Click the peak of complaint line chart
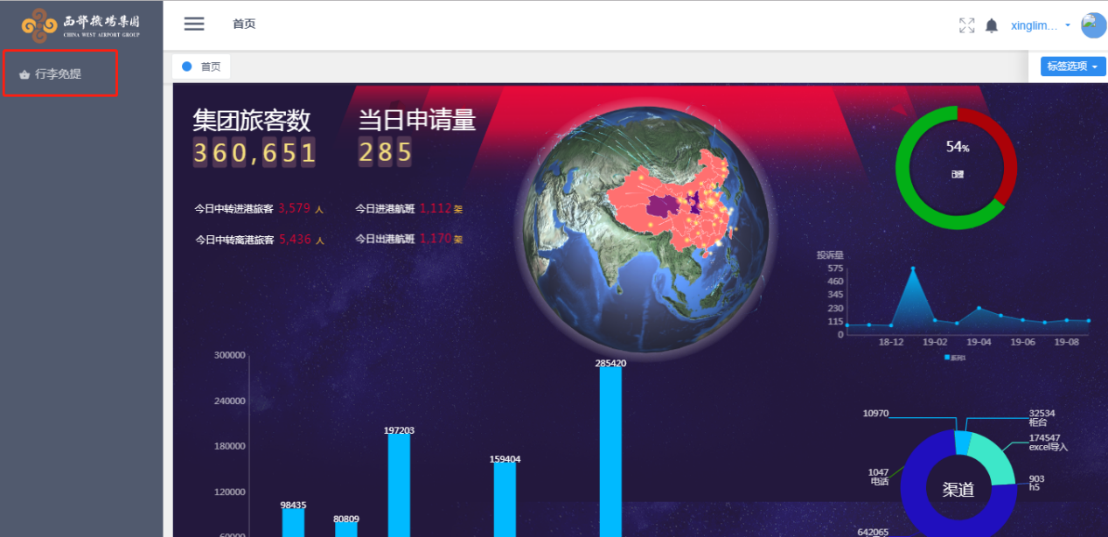 (913, 268)
